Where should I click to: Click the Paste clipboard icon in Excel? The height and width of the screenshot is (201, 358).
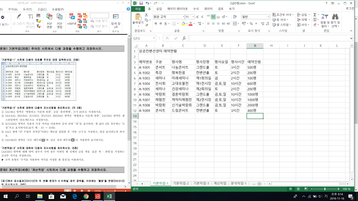(x=138, y=17)
